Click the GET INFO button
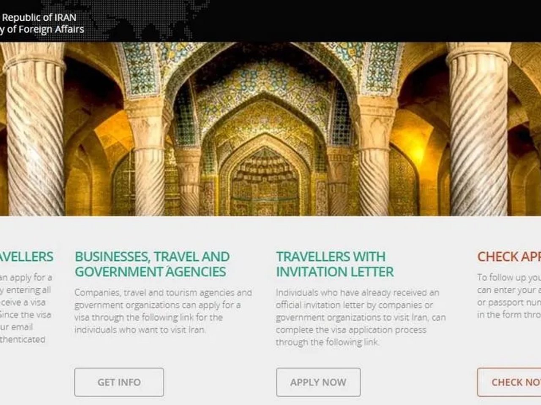 119,382
